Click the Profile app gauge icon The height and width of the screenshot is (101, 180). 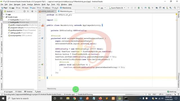[x=145, y=8]
